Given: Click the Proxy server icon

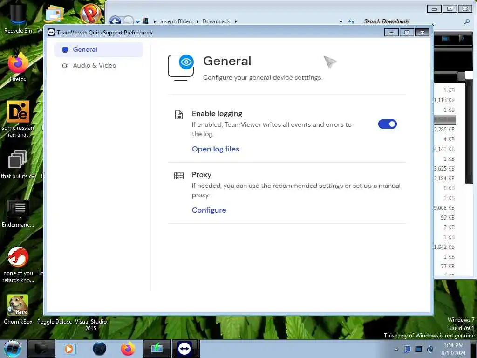Looking at the screenshot, I should 179,176.
